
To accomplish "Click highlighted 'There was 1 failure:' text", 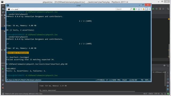I will tap(18, 53).
